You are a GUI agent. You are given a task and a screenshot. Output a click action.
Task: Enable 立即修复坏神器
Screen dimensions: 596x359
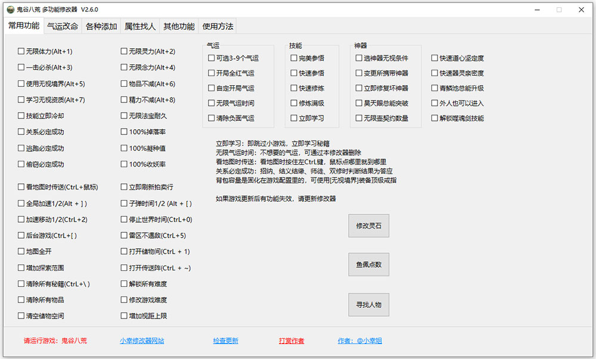click(382, 88)
